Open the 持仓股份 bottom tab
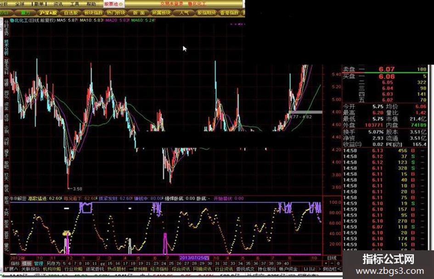Viewport: 434px width, 279px height. [x=267, y=269]
